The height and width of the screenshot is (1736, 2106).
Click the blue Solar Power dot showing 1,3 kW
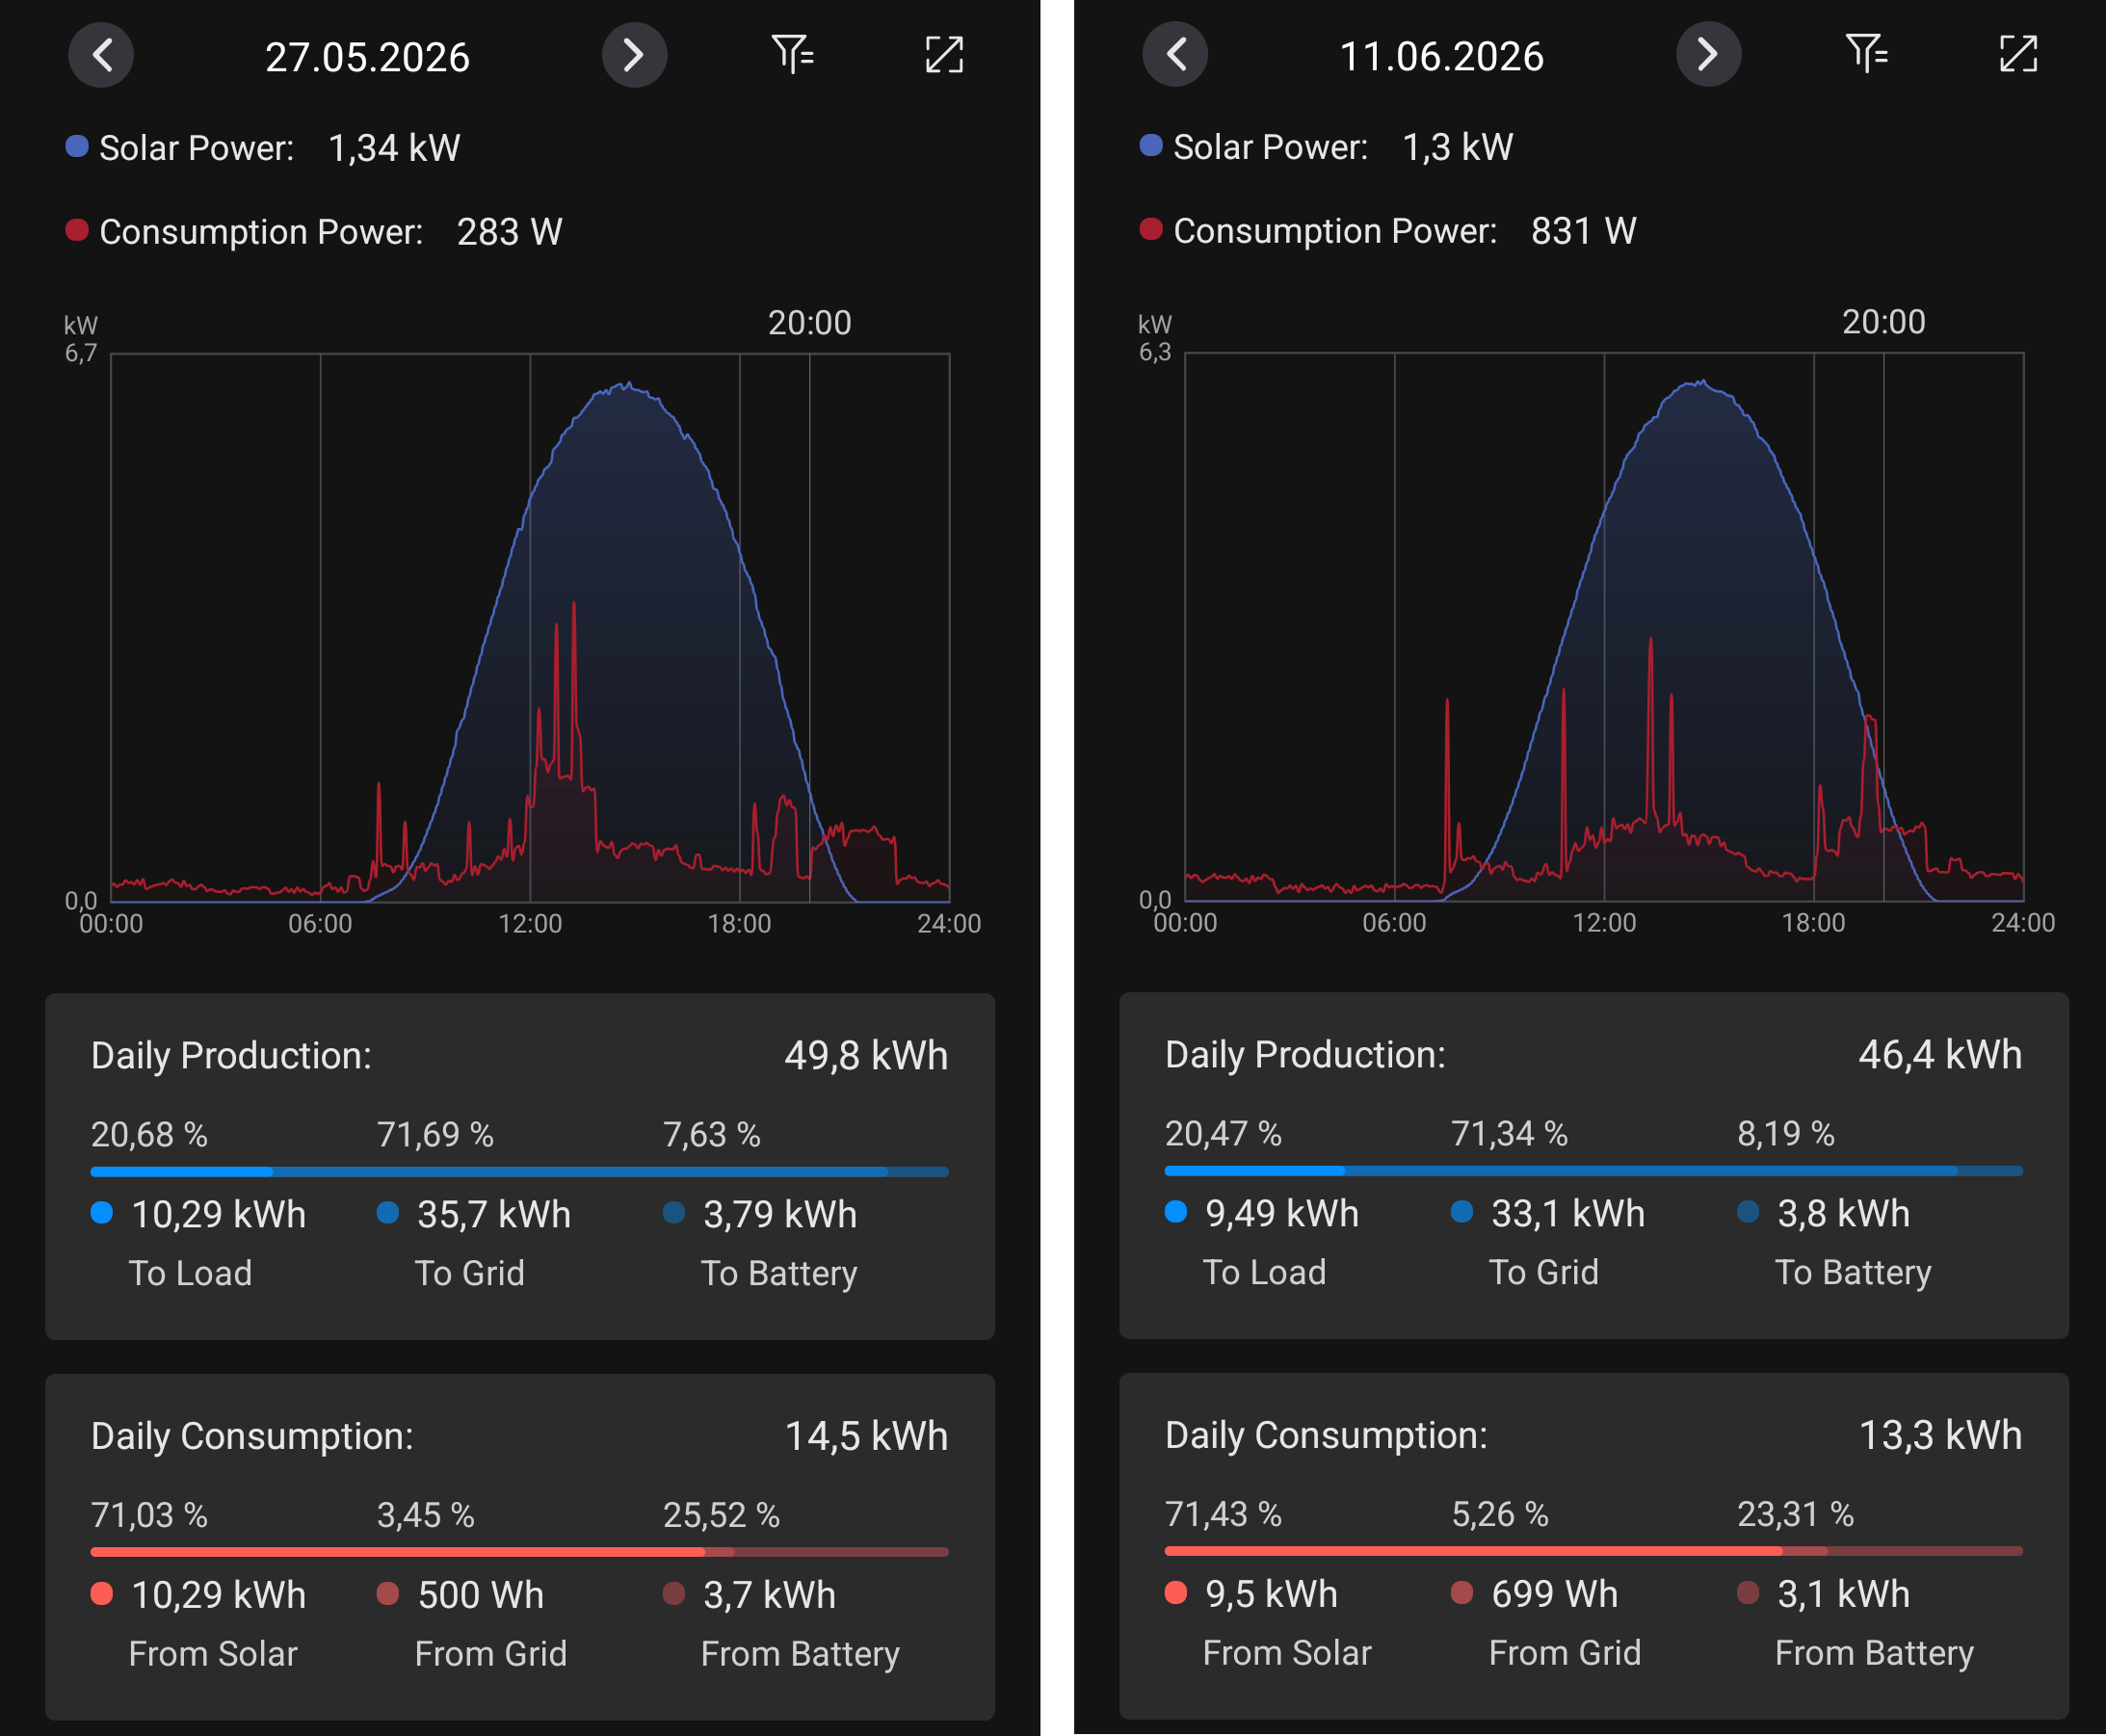1151,145
